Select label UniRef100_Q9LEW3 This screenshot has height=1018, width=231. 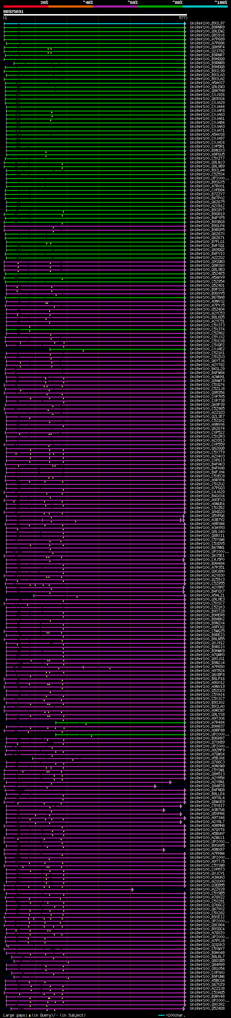pos(207,87)
